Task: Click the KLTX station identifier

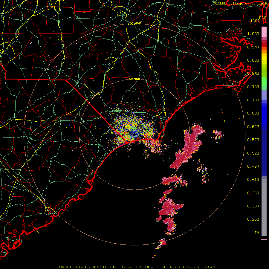Action: coord(167,267)
